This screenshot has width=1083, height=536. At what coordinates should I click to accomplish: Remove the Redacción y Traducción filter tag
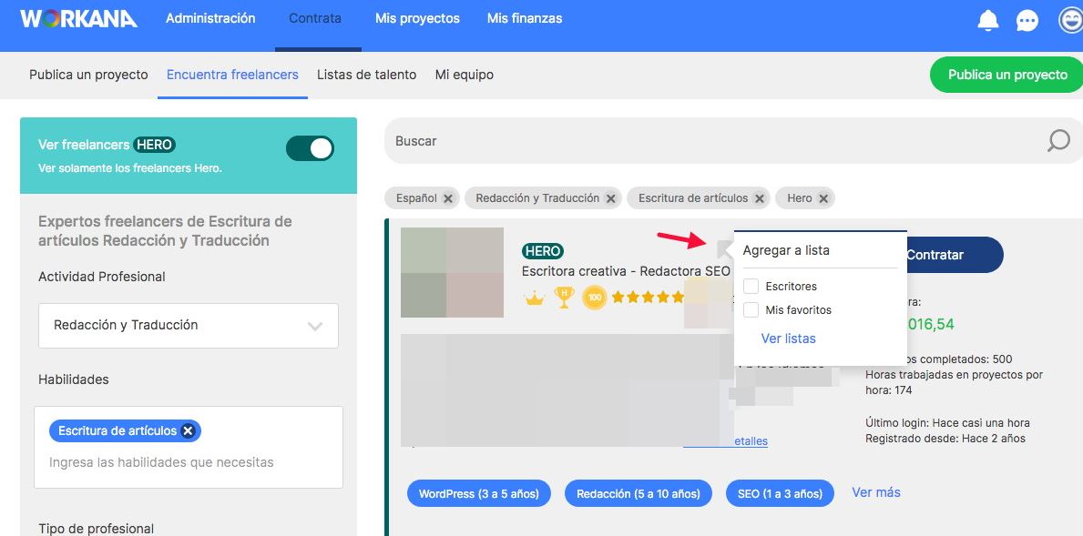click(610, 198)
